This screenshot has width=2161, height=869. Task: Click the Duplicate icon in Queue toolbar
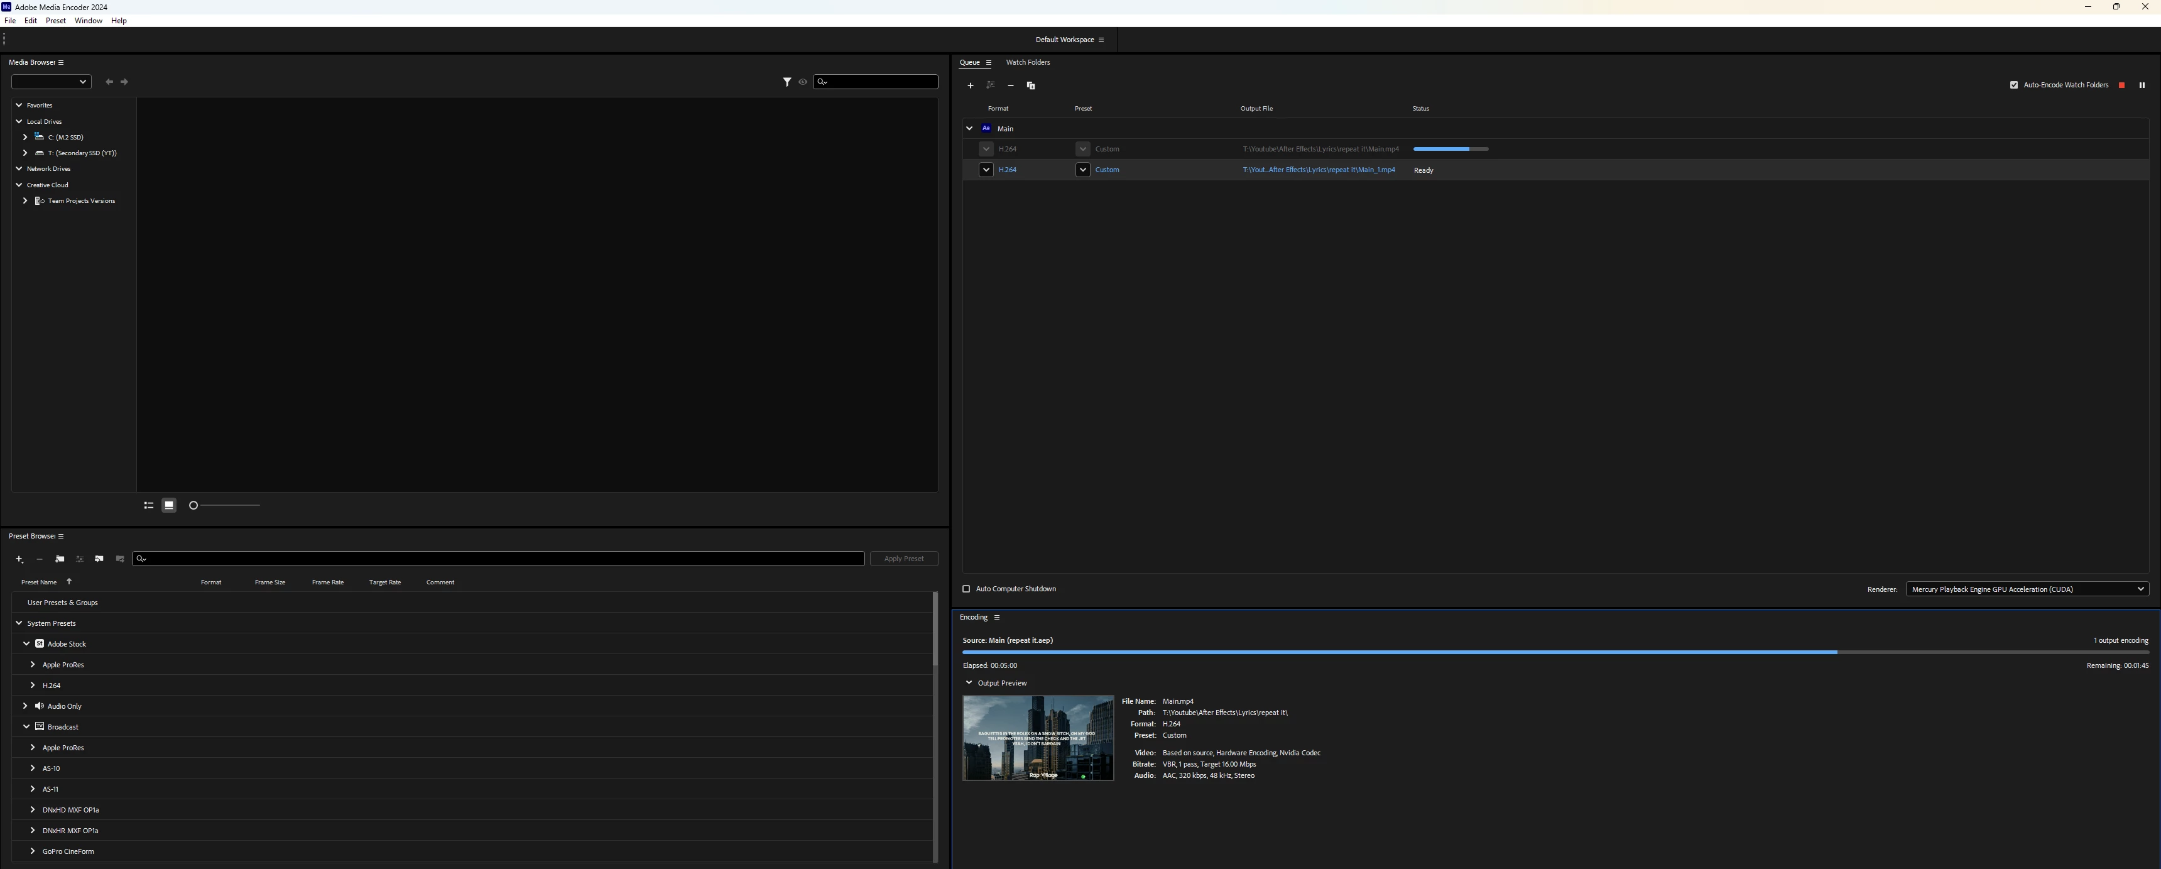tap(1031, 85)
